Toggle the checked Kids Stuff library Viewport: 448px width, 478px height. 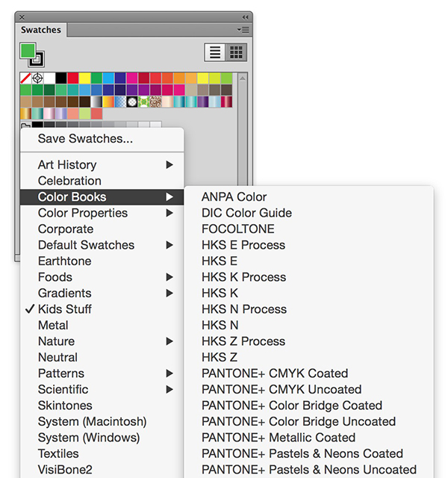click(102, 309)
